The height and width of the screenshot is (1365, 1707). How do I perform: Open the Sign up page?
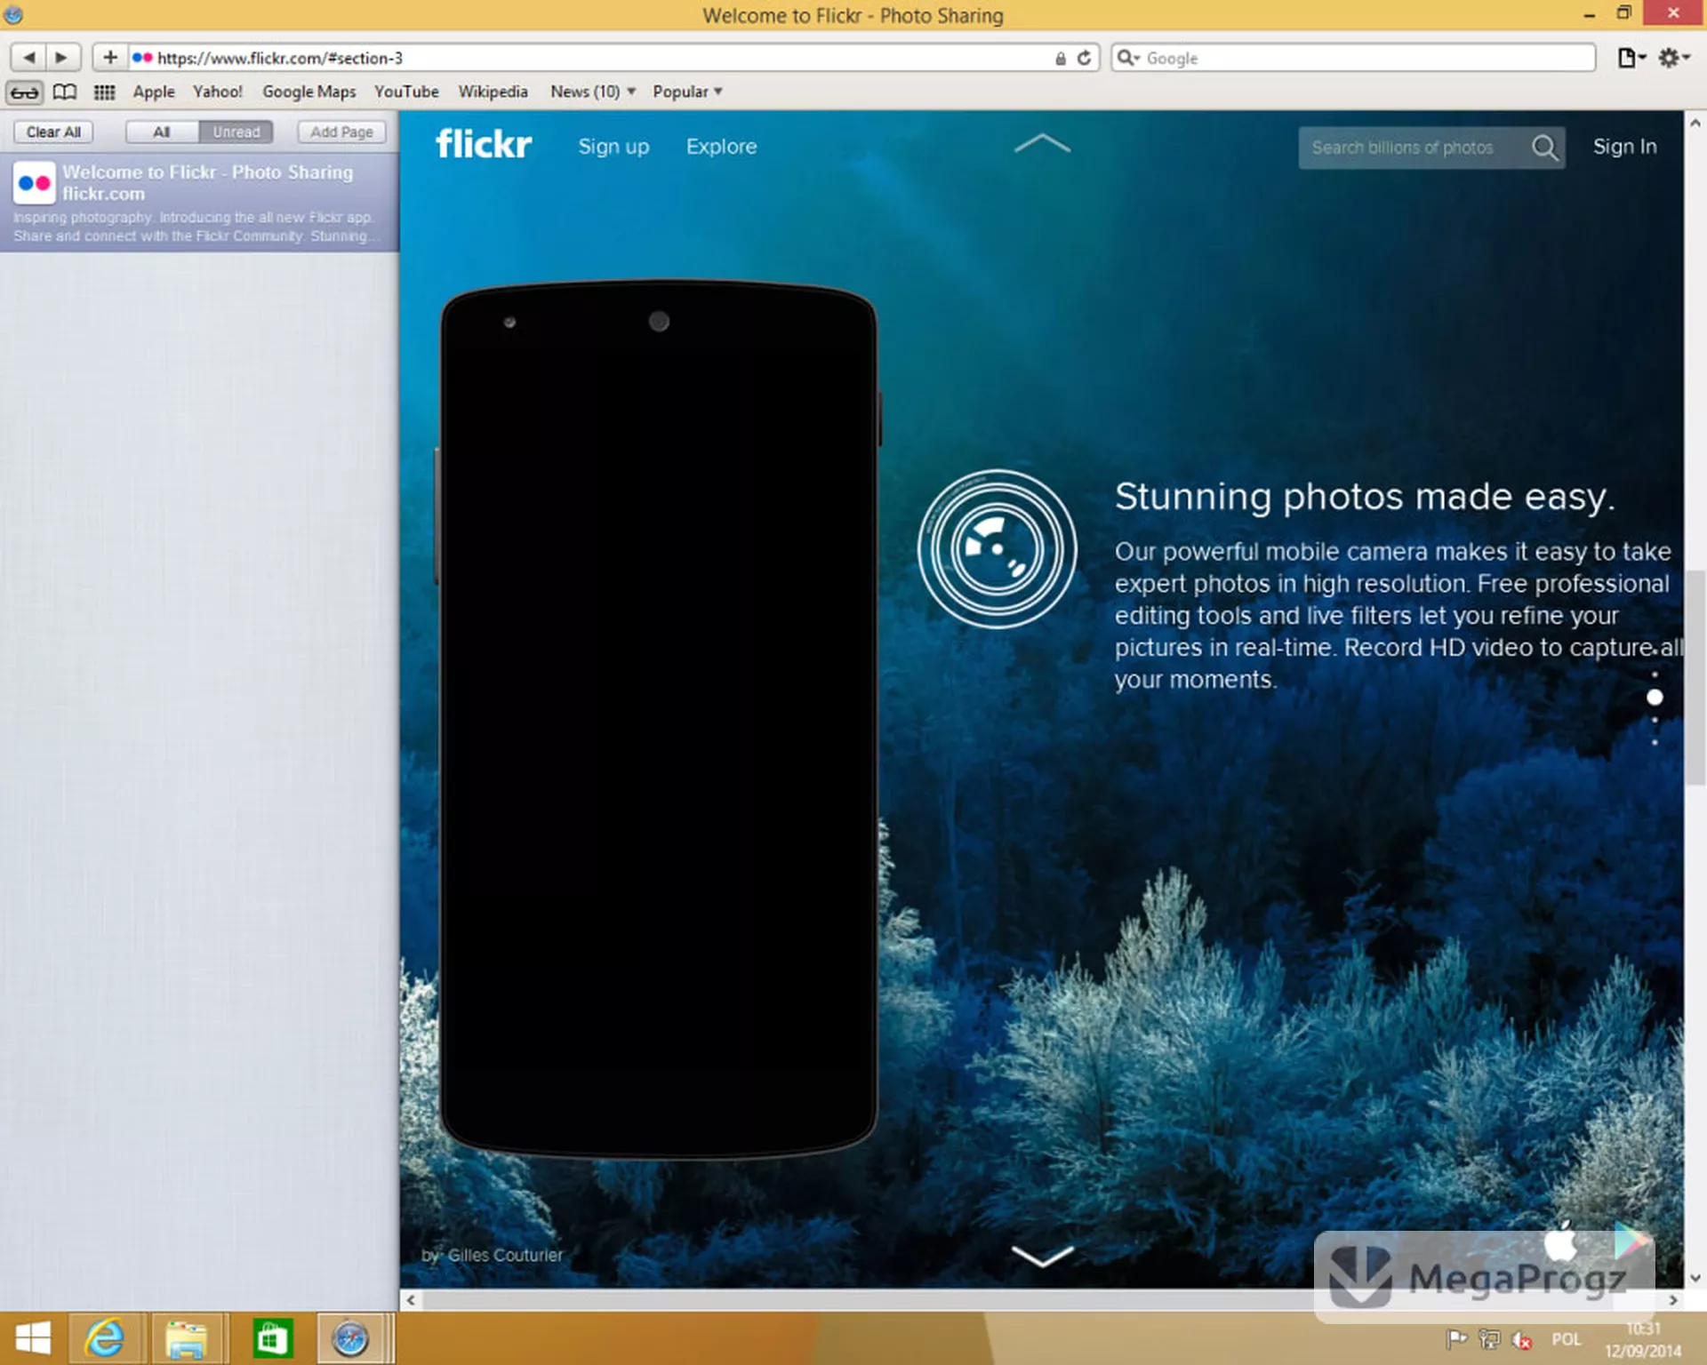[x=613, y=147]
